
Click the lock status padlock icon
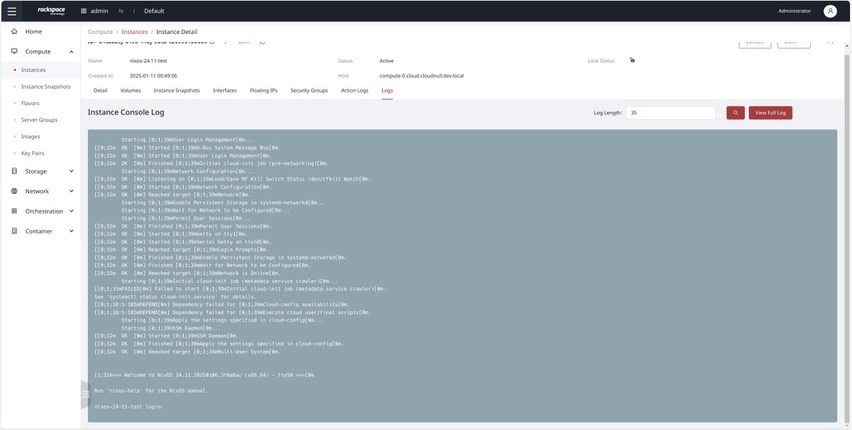click(632, 60)
